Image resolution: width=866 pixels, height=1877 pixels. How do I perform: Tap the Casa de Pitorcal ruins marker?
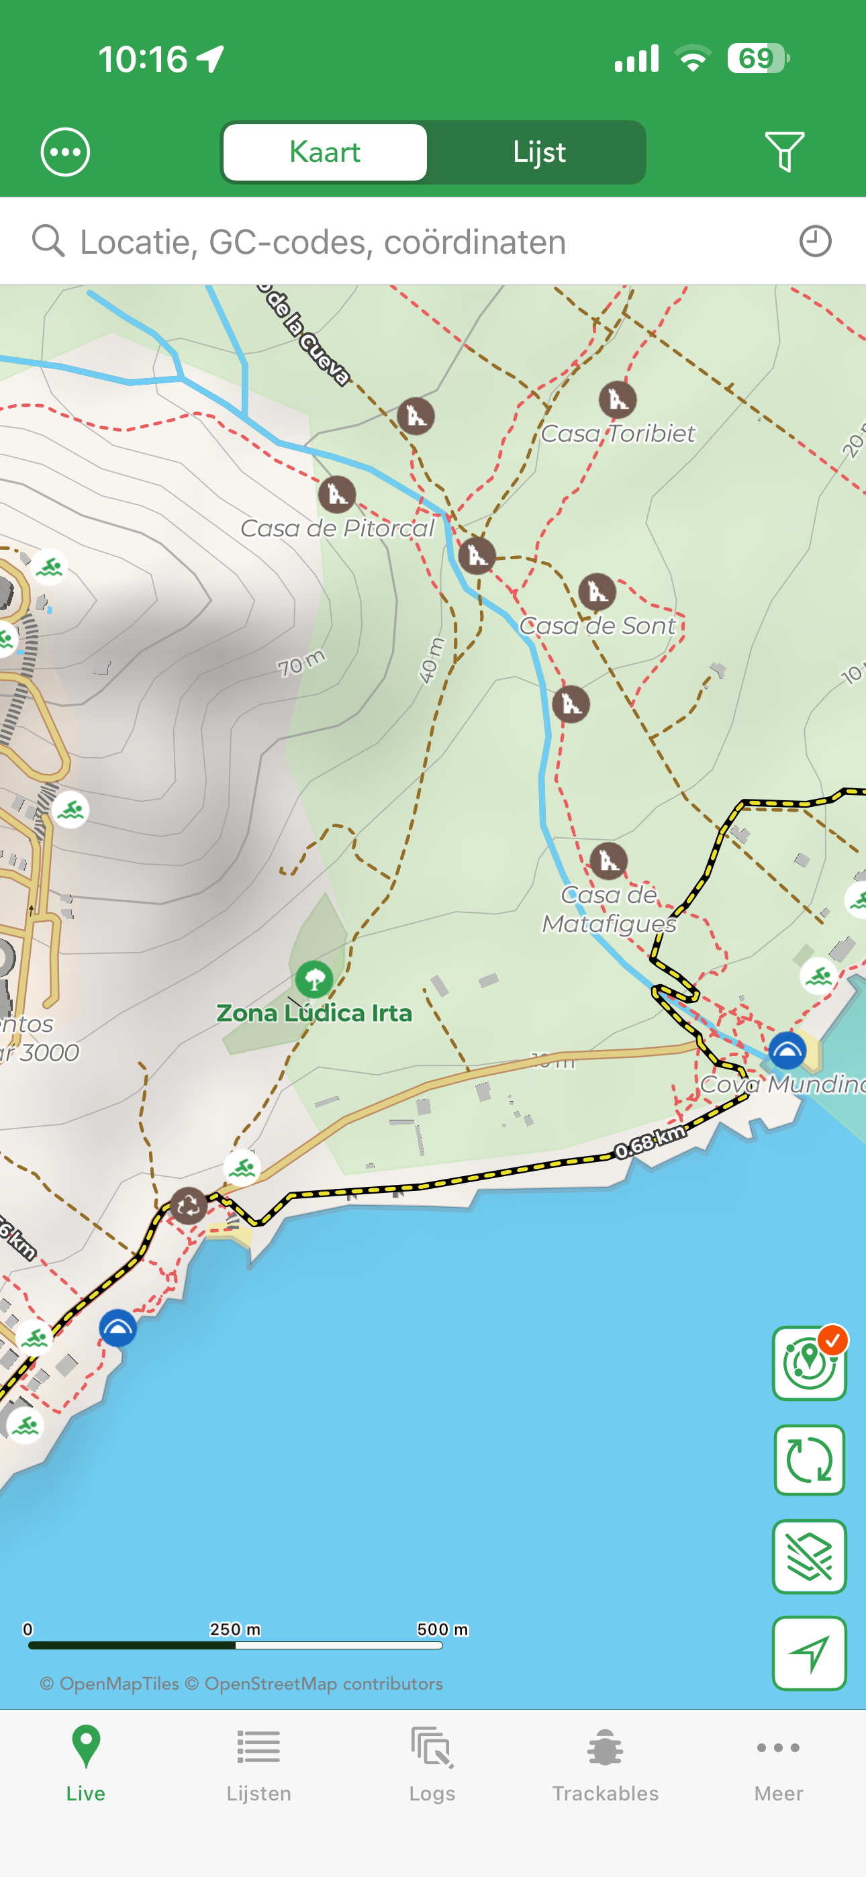pos(337,495)
